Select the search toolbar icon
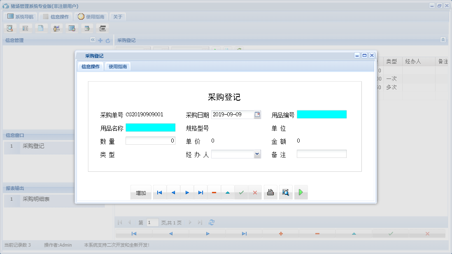The height and width of the screenshot is (254, 452). [10, 28]
